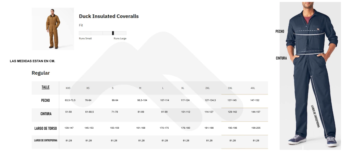
Task: Select the XS size column header
Action: pos(88,88)
